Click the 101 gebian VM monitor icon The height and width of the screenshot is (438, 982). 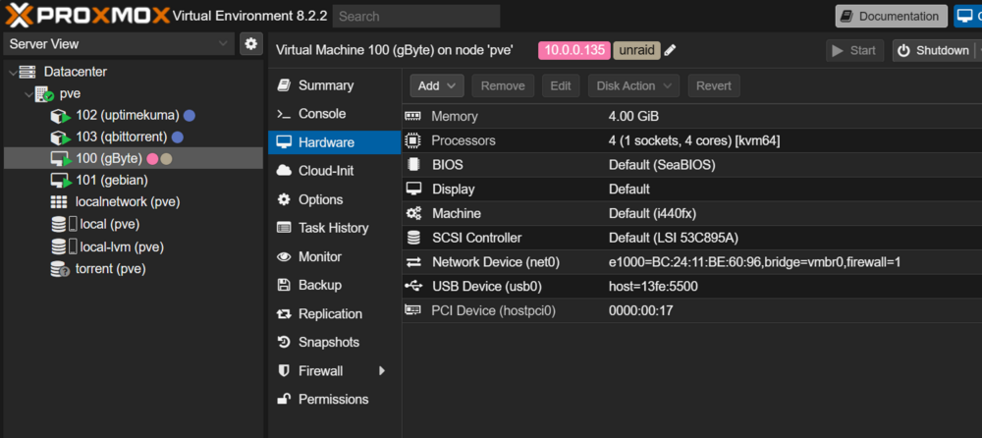[61, 181]
